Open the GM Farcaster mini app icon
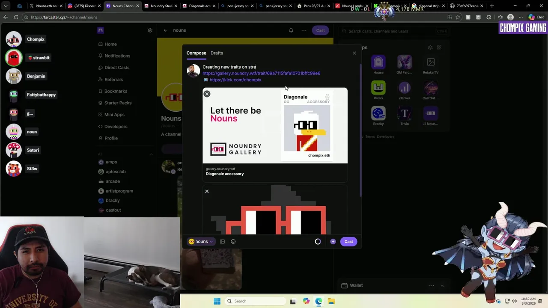Viewport: 548px width, 308px height. click(404, 62)
